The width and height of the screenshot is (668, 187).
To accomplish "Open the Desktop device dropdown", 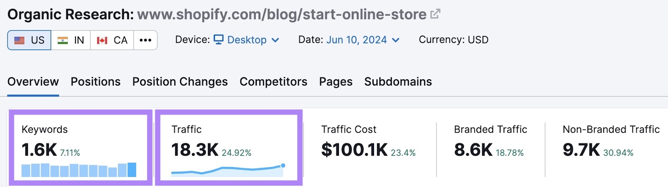I will tap(246, 40).
